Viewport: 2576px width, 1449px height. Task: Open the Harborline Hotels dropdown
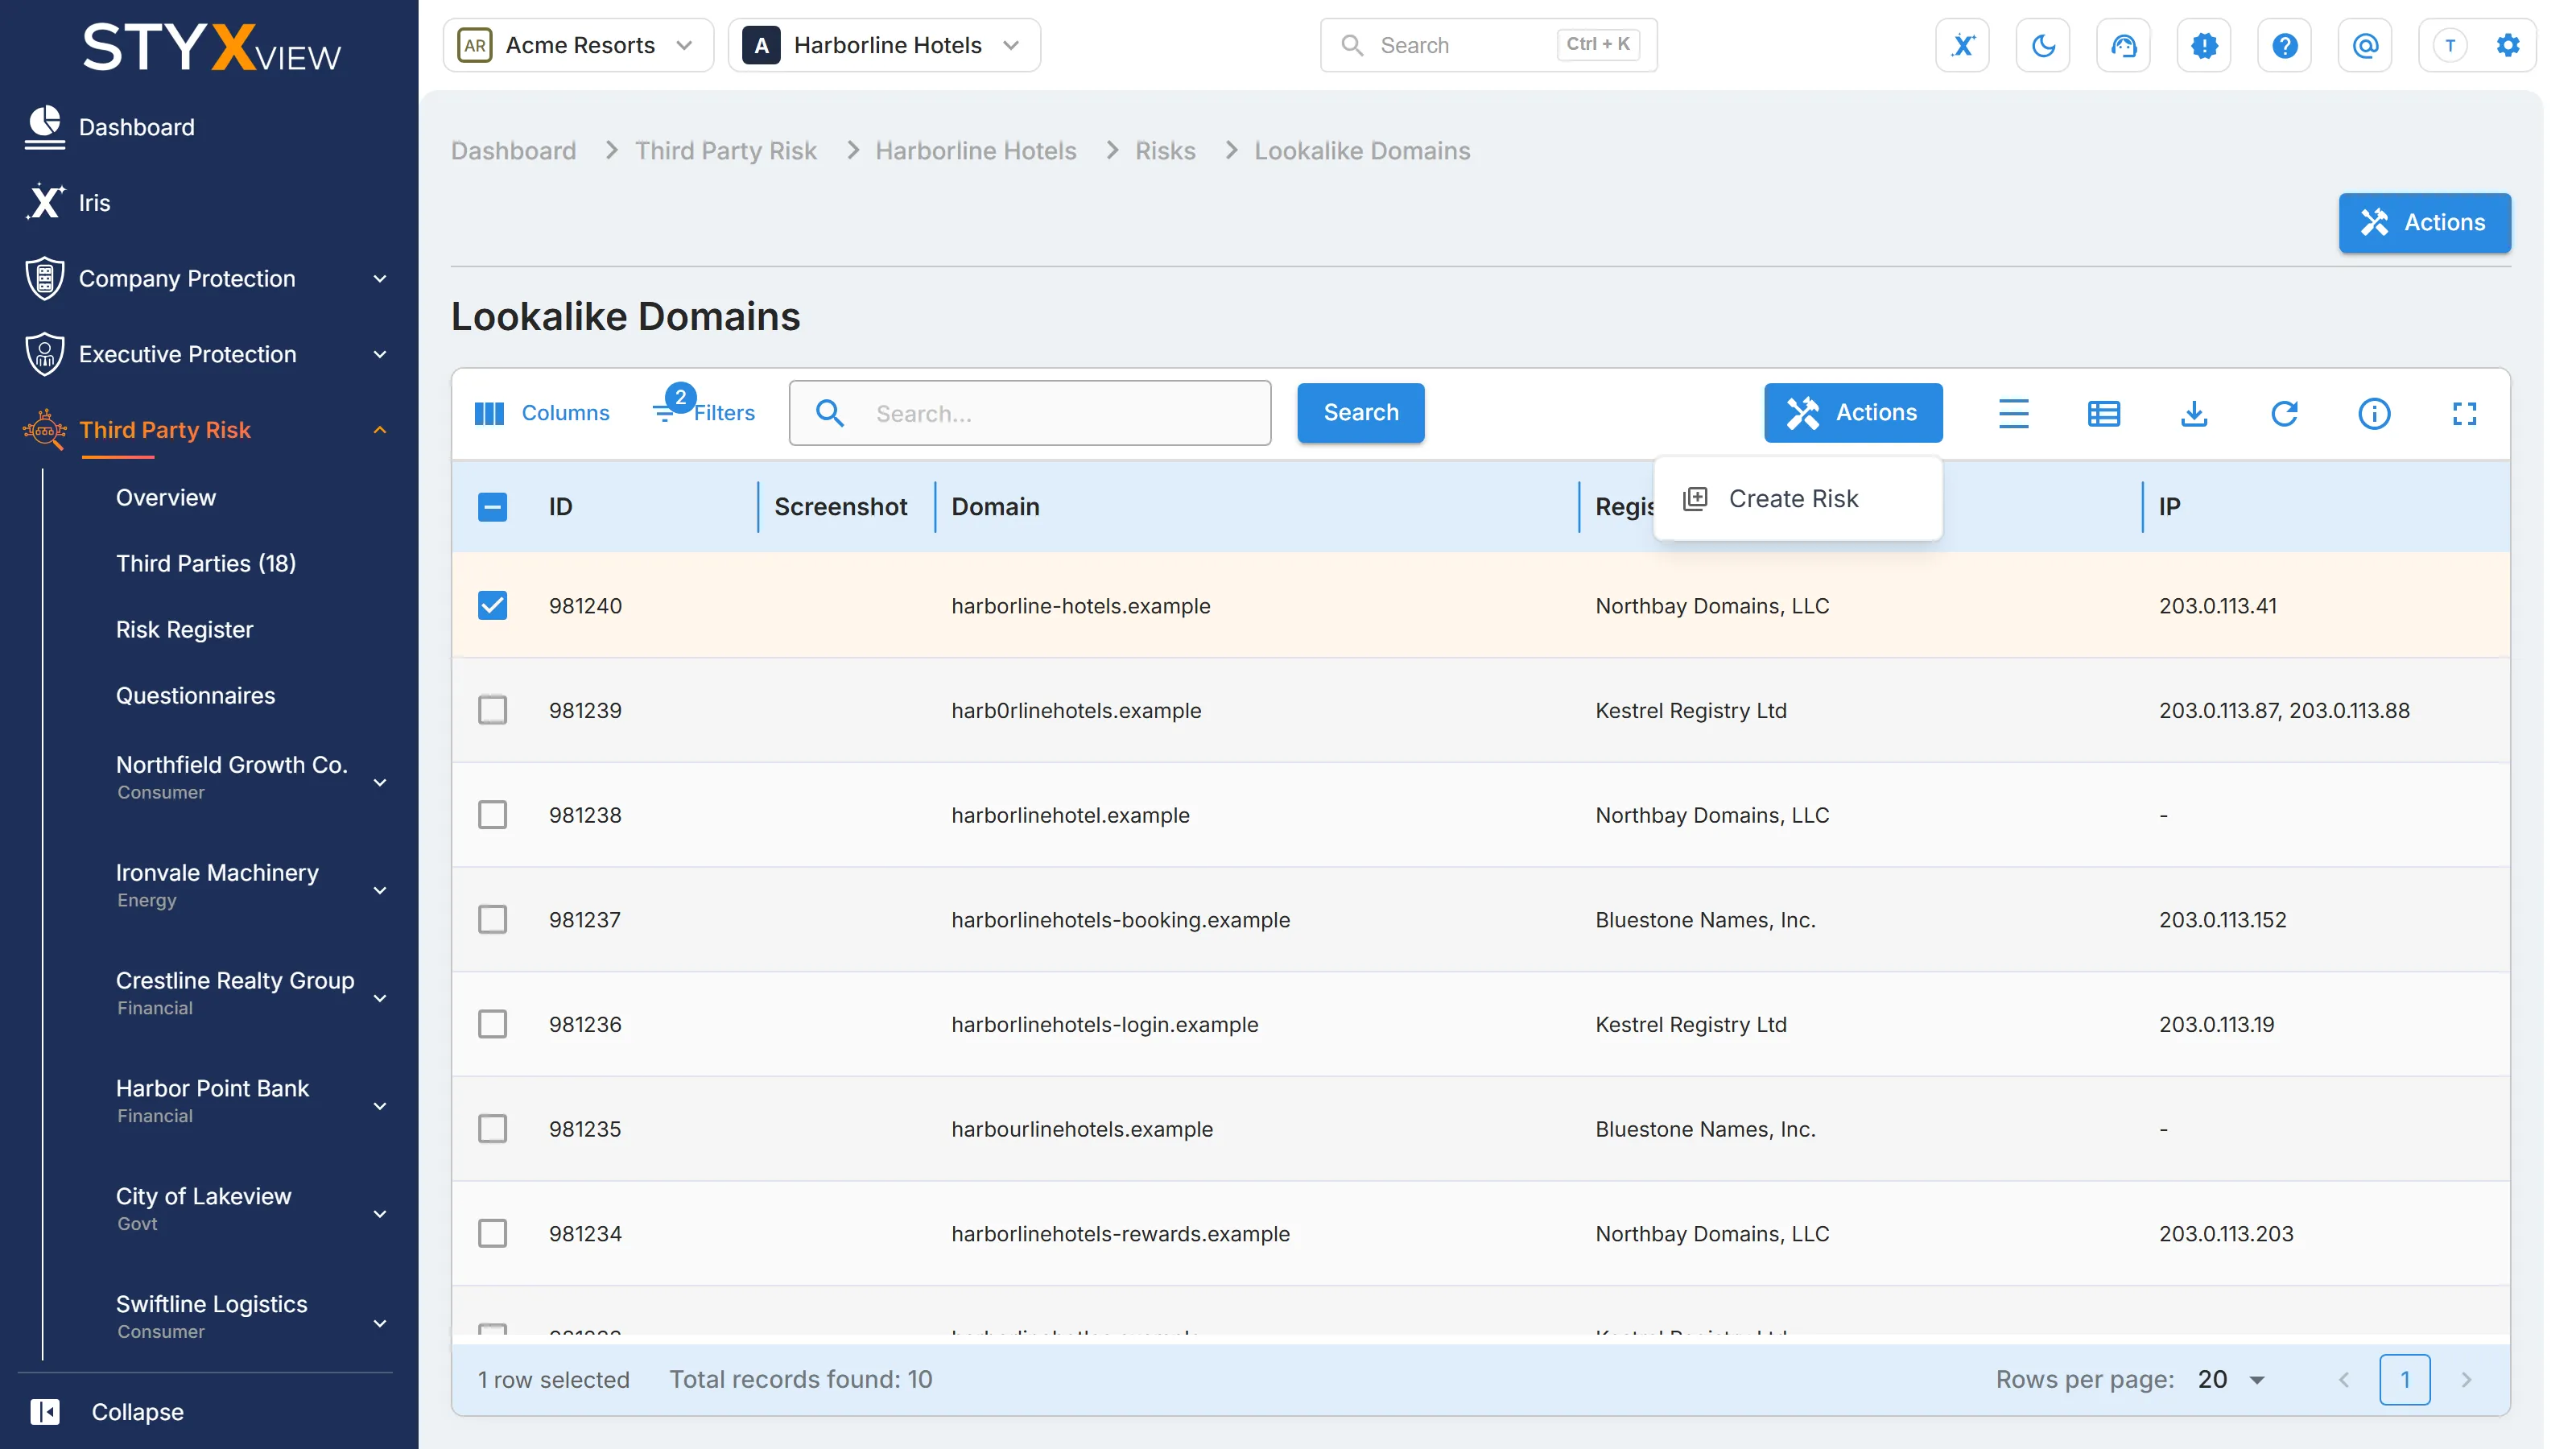tap(884, 45)
